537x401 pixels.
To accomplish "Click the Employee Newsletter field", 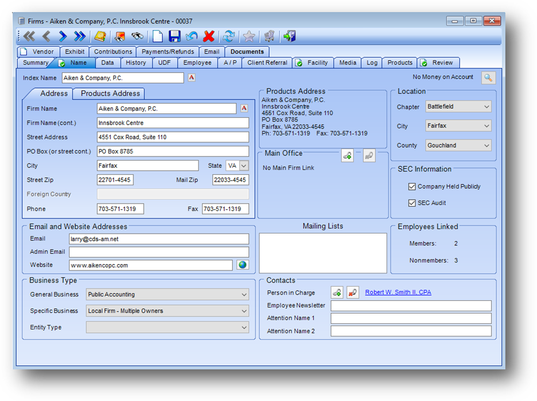I will (x=411, y=305).
